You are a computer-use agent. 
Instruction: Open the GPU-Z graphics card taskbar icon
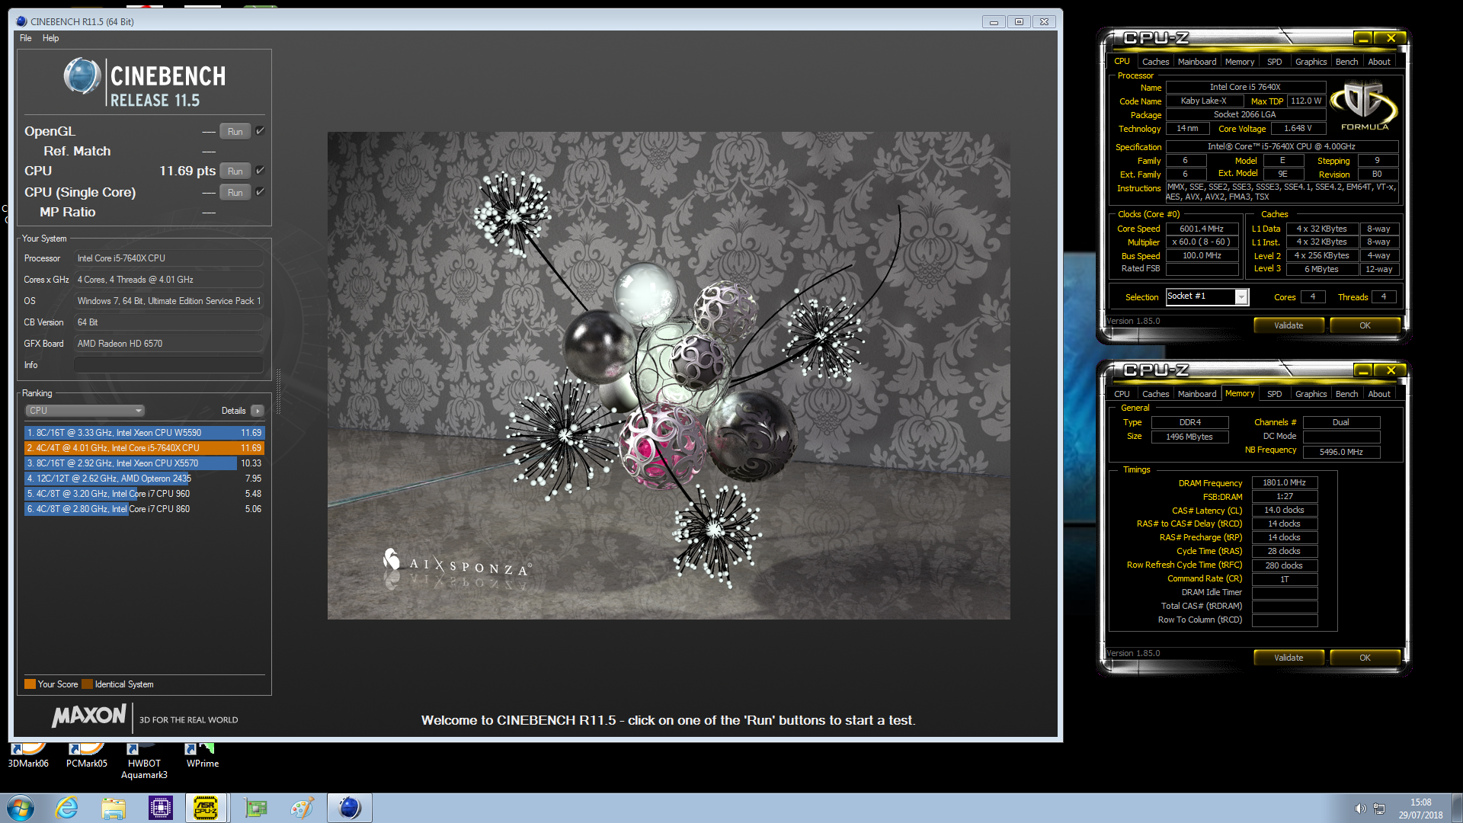point(256,808)
